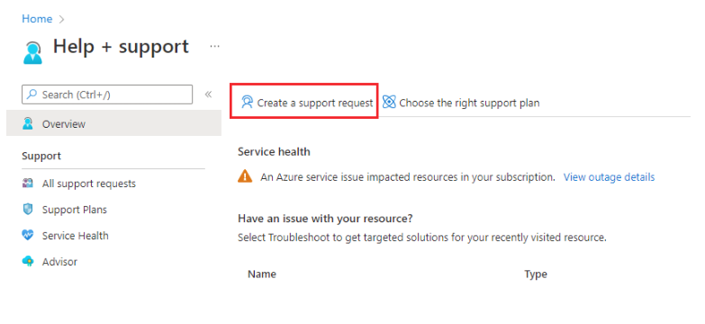Click the support plan atom icon

[389, 102]
